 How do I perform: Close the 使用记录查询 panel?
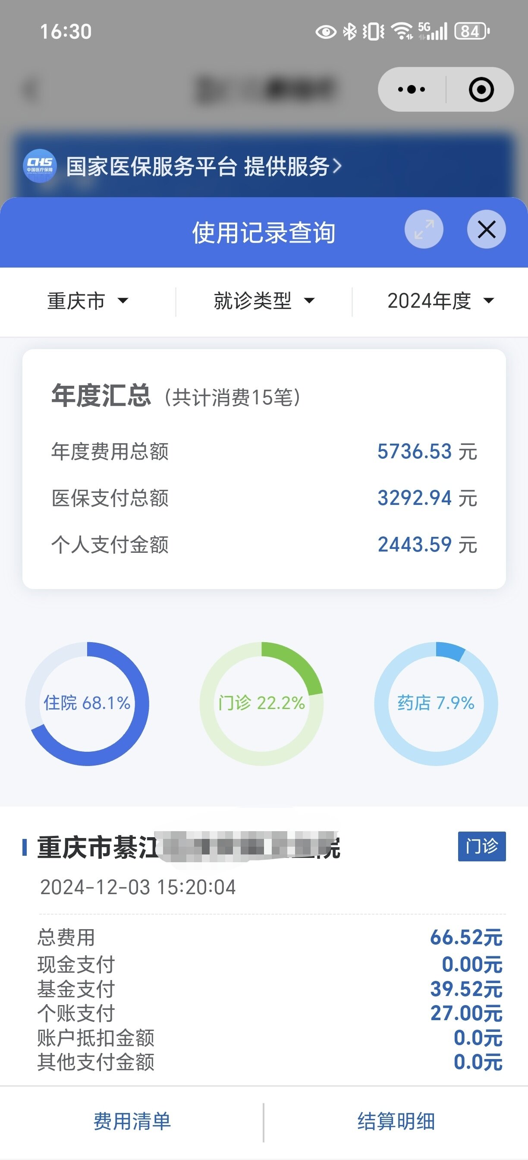click(x=486, y=230)
